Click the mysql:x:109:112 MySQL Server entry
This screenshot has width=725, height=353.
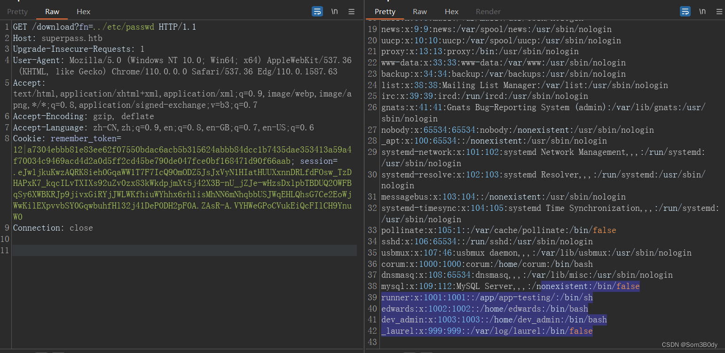pos(510,286)
